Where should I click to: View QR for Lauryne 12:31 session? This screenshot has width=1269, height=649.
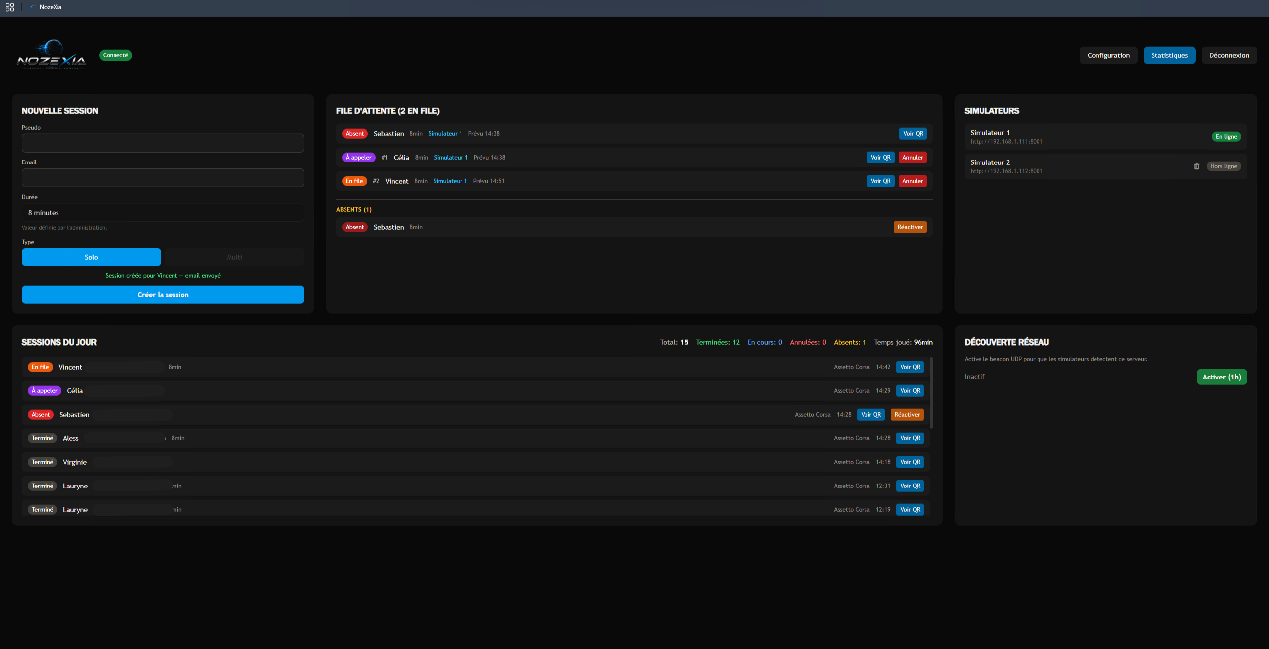910,486
